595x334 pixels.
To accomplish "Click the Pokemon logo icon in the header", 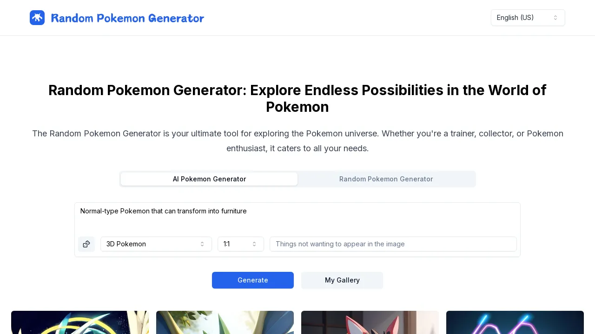I will pos(37,18).
